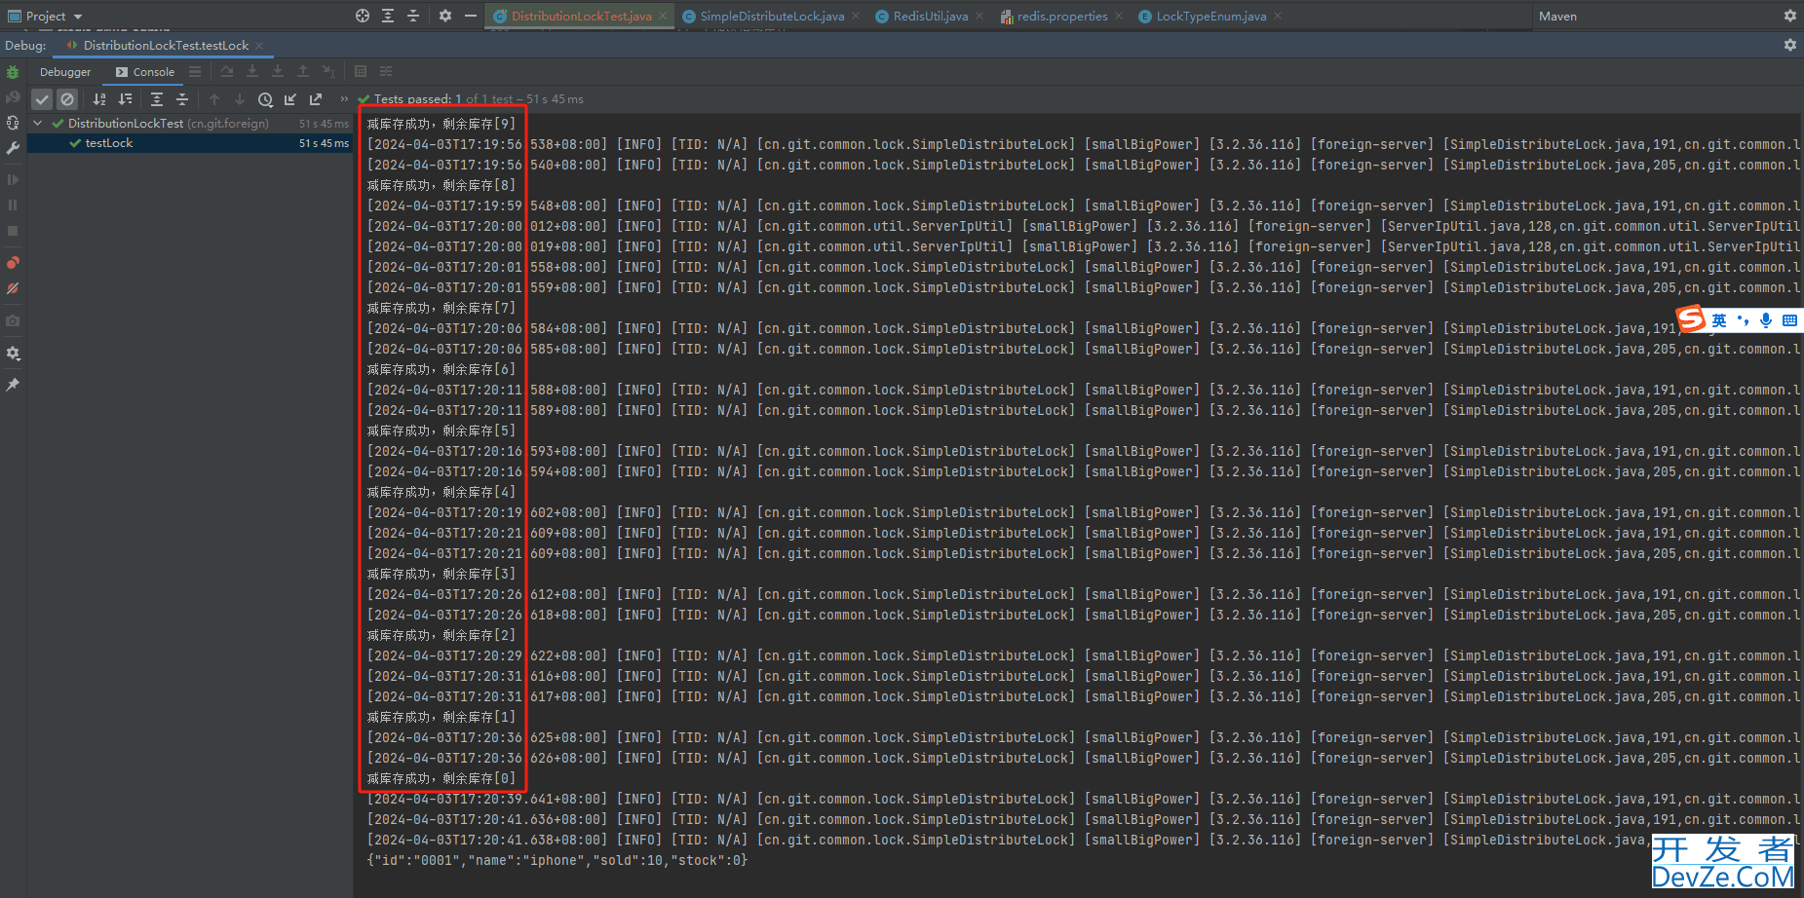Switch to RedisUtil.java tab
Screen dimensions: 1804x898
click(931, 17)
